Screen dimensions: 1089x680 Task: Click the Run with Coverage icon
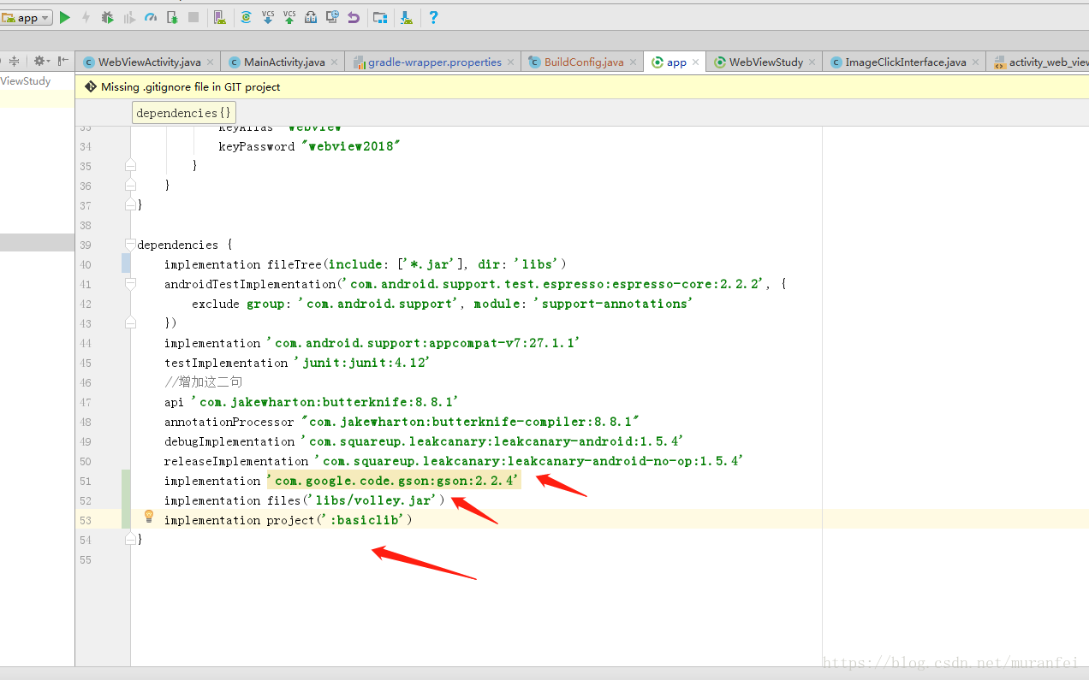[129, 17]
